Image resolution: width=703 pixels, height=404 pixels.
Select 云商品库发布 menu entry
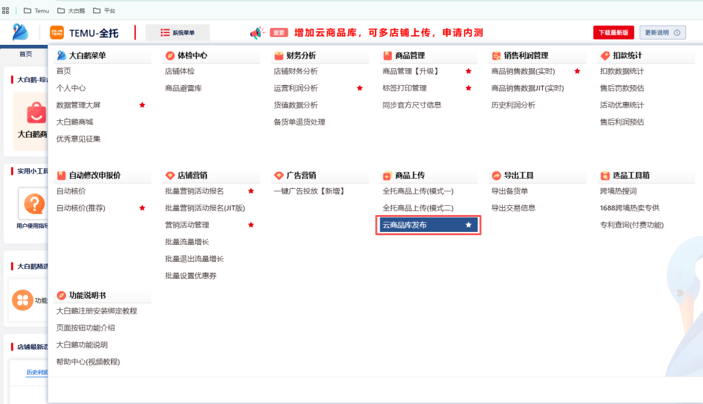coord(428,225)
